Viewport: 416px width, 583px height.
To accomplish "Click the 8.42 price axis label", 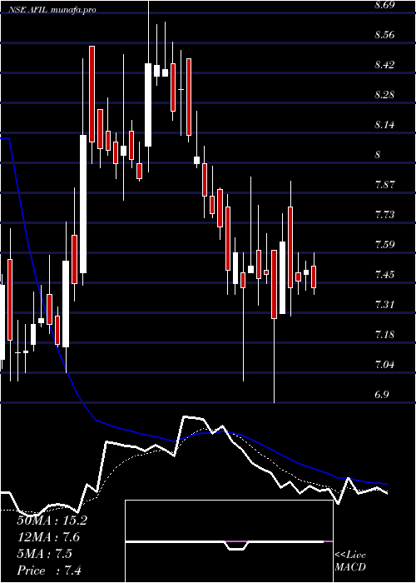I will 384,65.
